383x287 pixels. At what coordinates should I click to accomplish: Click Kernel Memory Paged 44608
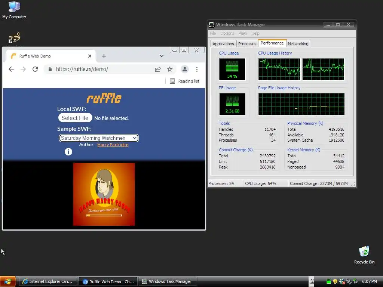[x=338, y=161]
